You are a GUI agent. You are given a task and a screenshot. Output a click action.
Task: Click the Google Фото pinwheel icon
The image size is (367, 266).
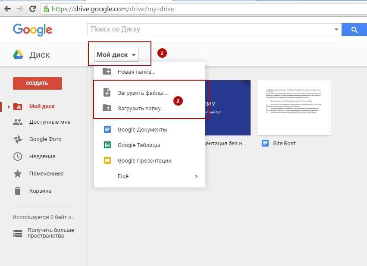pyautogui.click(x=18, y=139)
